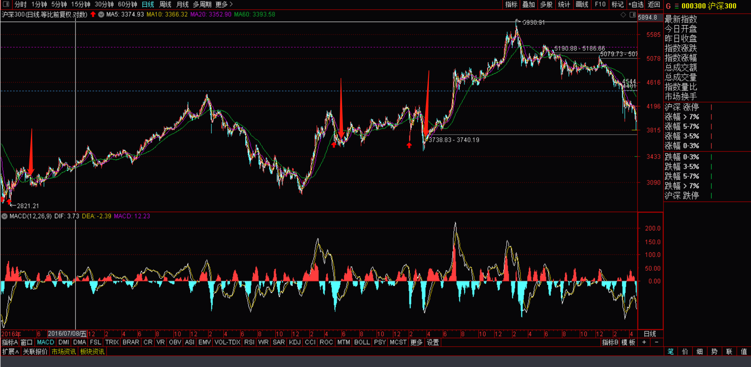The height and width of the screenshot is (367, 751).
Task: Expand the 更多 period options
Action: tap(224, 4)
